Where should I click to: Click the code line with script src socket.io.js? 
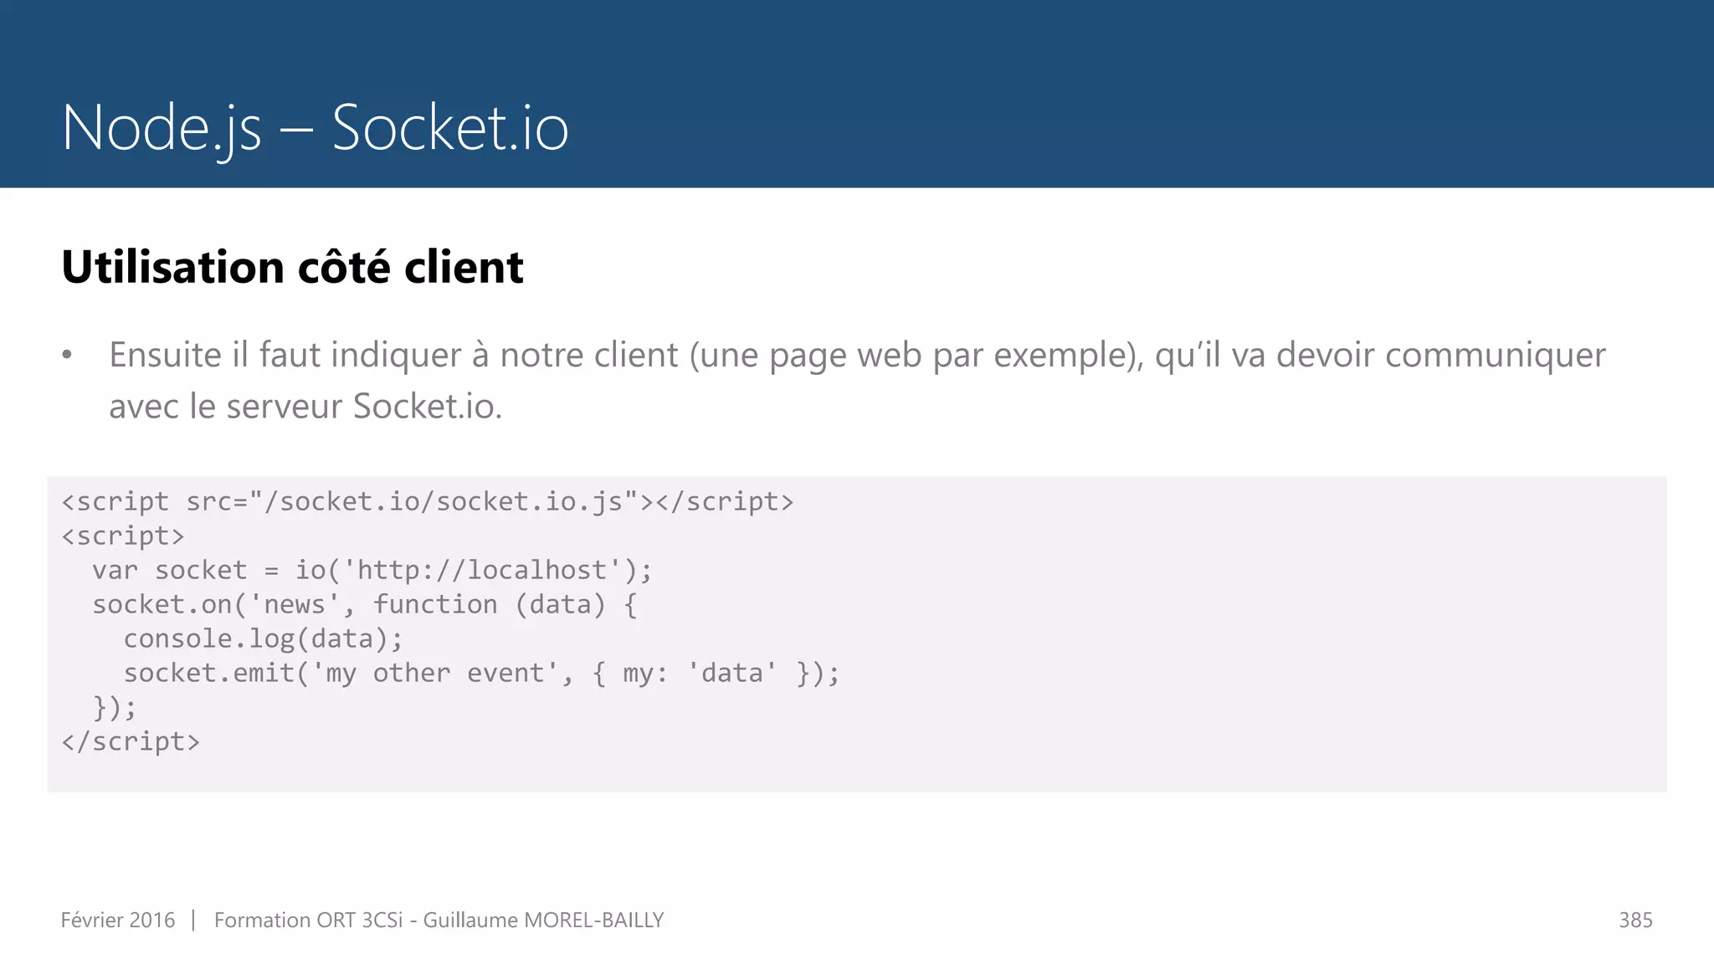tap(428, 501)
